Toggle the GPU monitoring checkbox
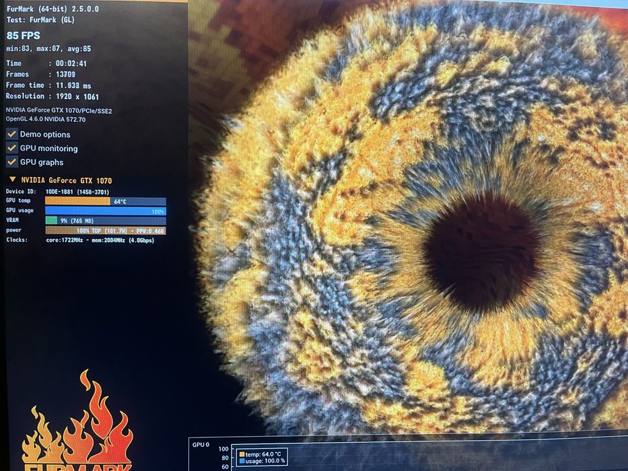 pyautogui.click(x=11, y=148)
